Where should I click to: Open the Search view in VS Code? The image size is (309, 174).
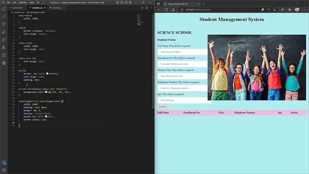tap(4, 16)
